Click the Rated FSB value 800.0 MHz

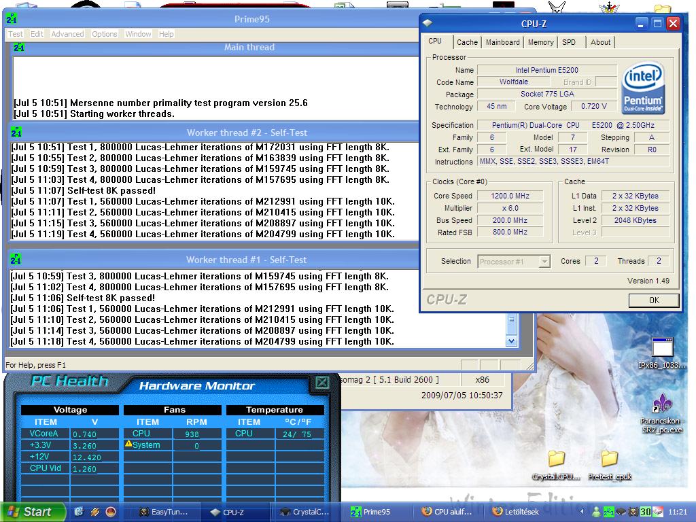click(x=510, y=232)
